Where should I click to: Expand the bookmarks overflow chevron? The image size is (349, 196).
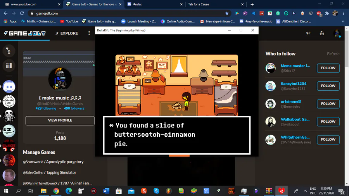[x=343, y=21]
